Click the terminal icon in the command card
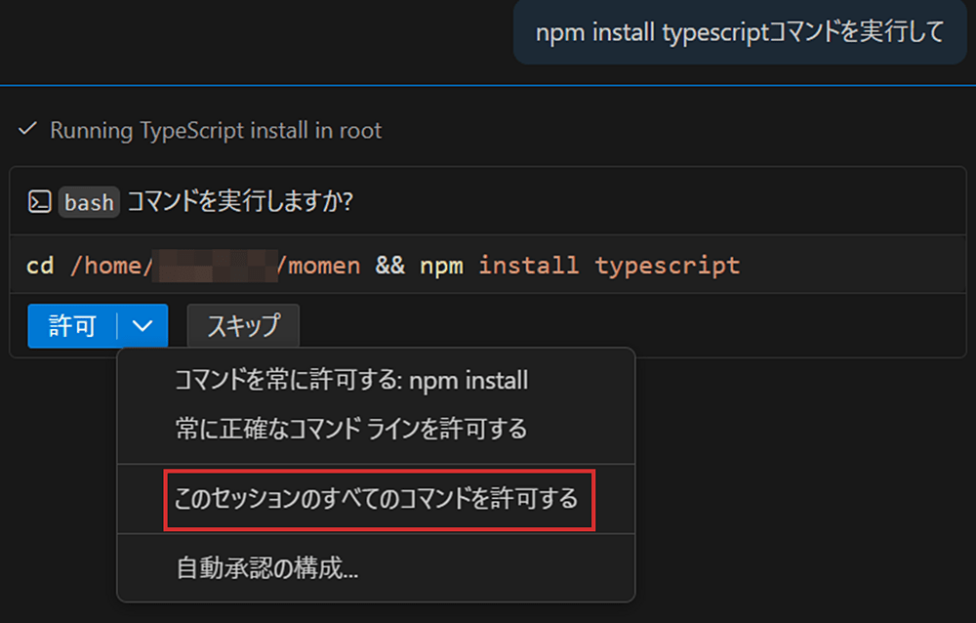 [41, 202]
